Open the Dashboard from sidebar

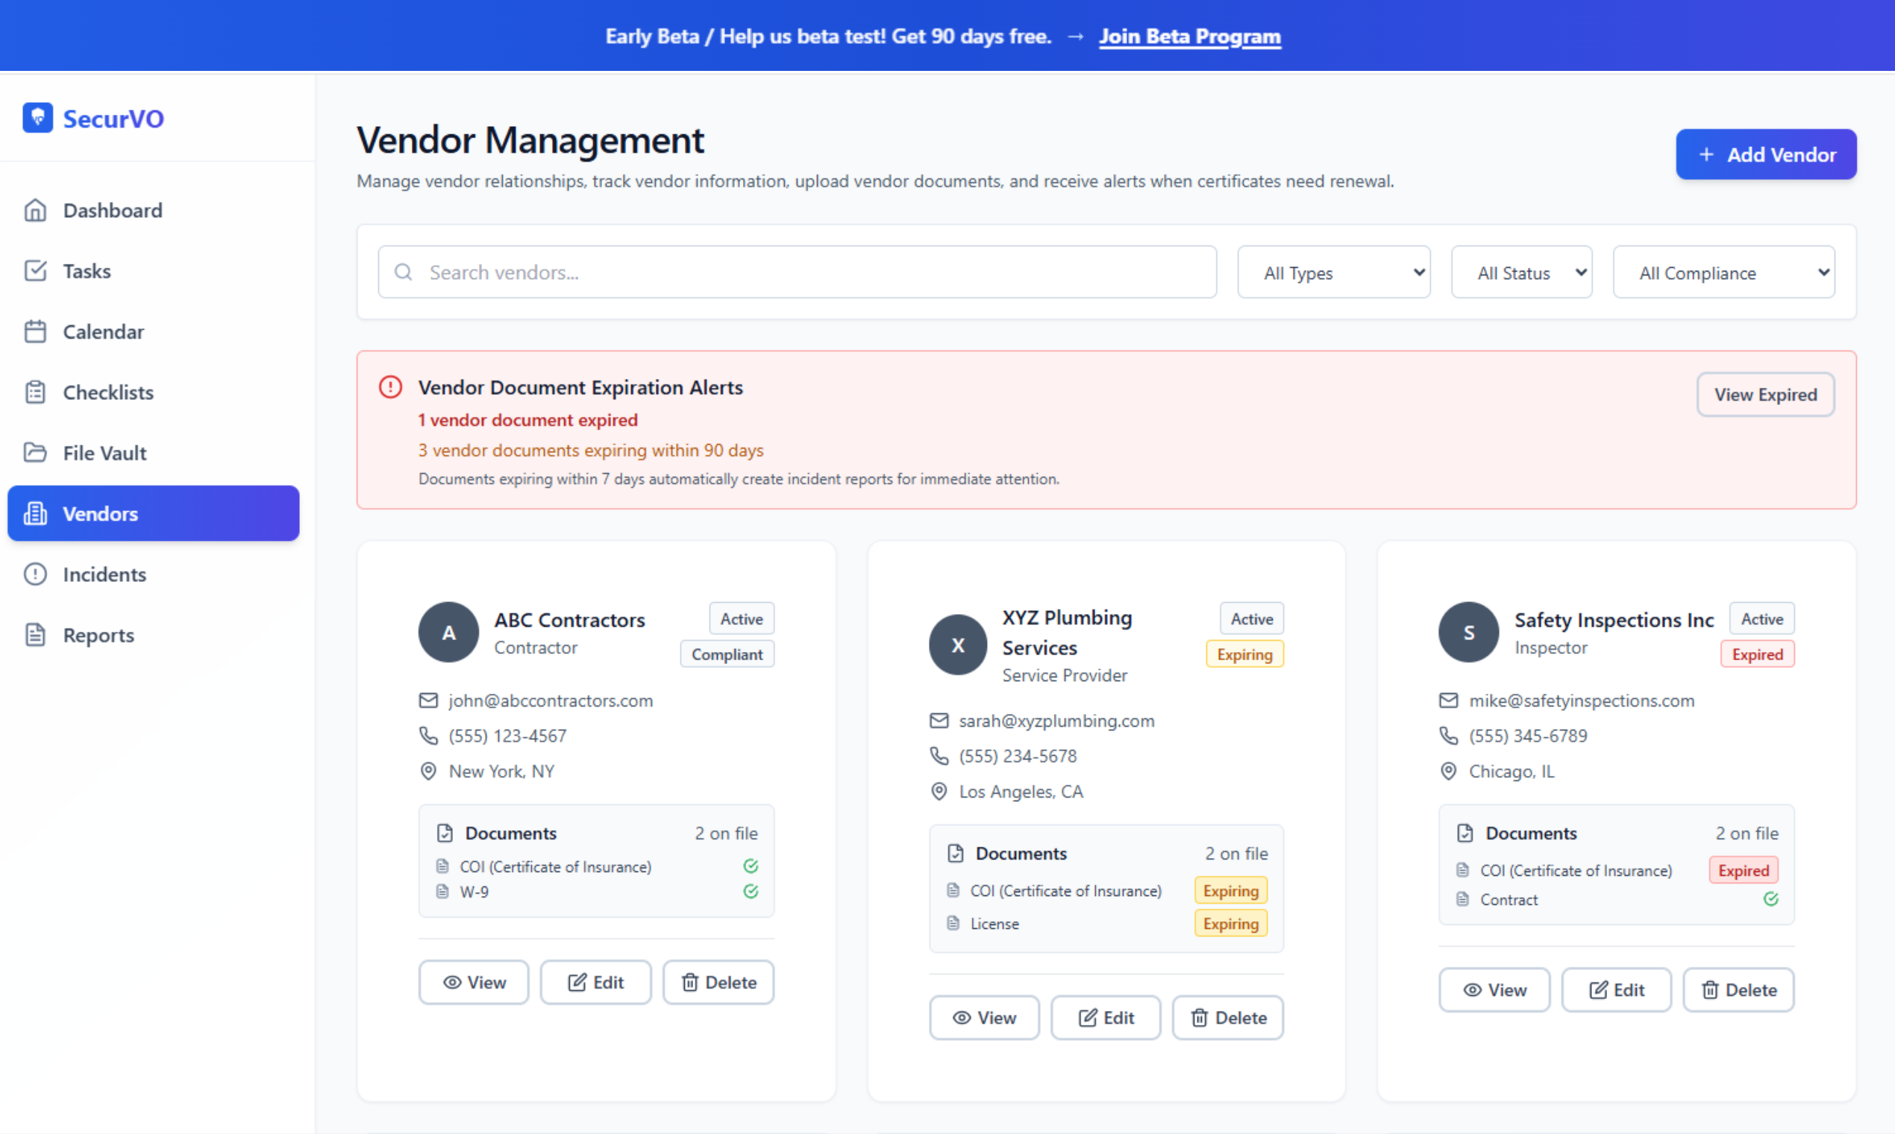tap(113, 210)
